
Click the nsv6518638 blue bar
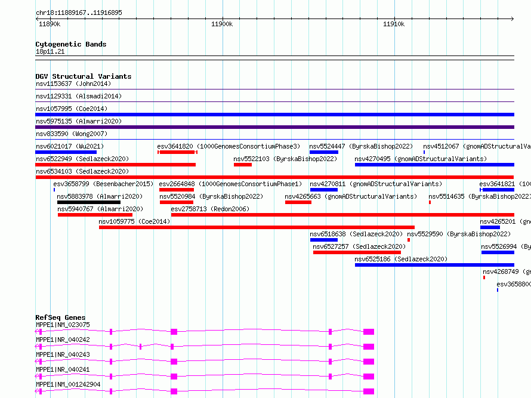[324, 240]
